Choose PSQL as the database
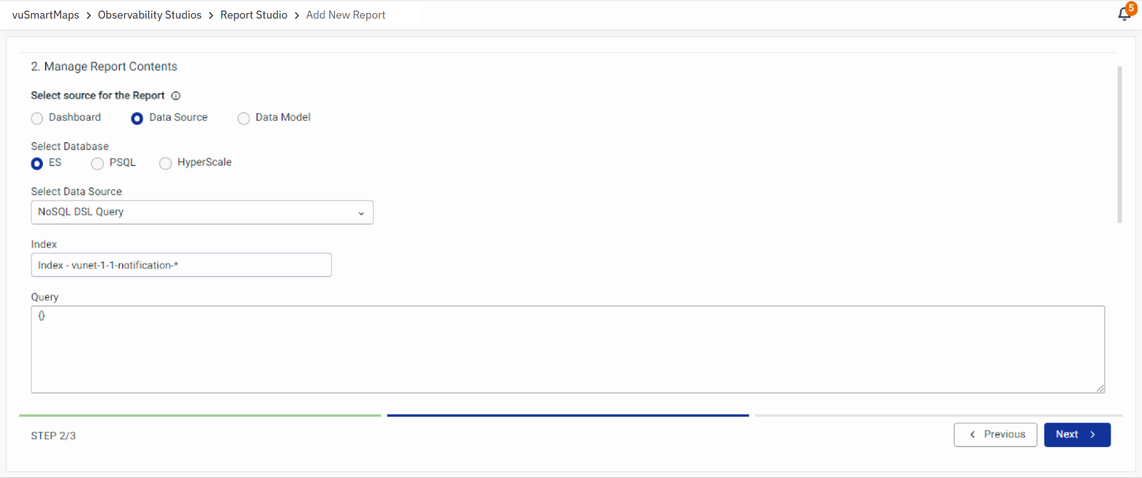The width and height of the screenshot is (1142, 478). point(98,163)
